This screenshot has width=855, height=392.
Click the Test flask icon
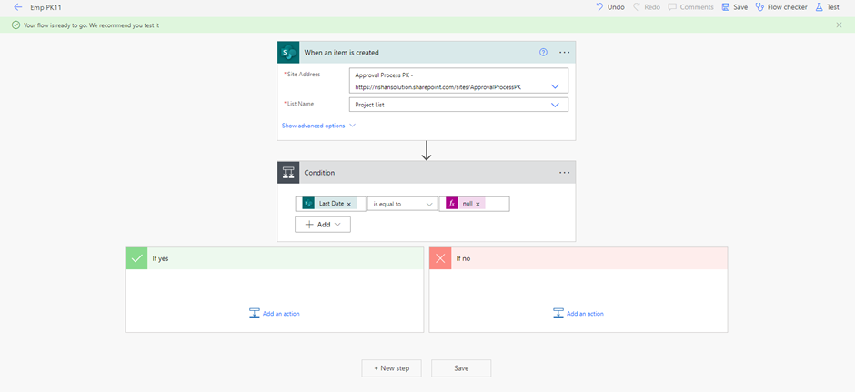(820, 7)
